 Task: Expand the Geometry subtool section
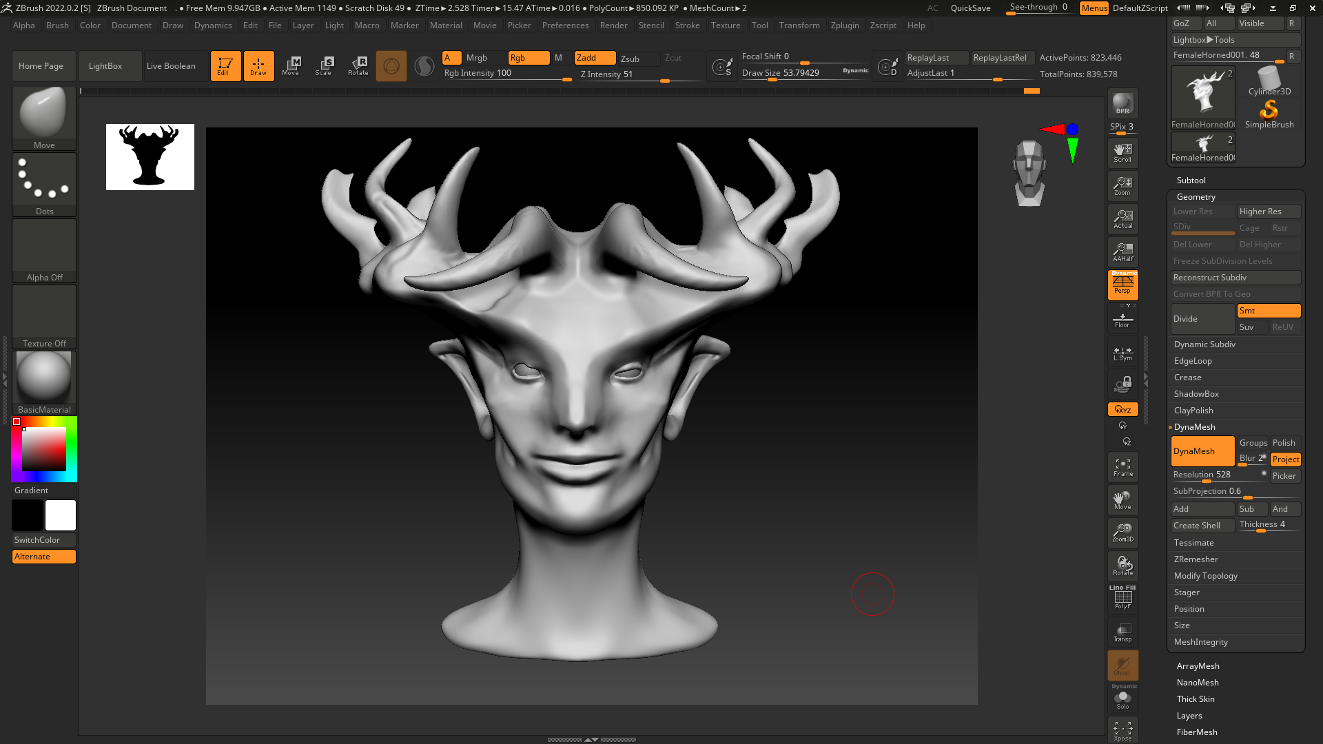click(x=1196, y=196)
